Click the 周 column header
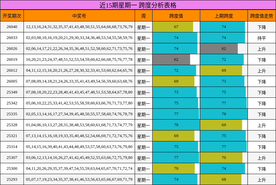The image size is (276, 185). click(143, 16)
